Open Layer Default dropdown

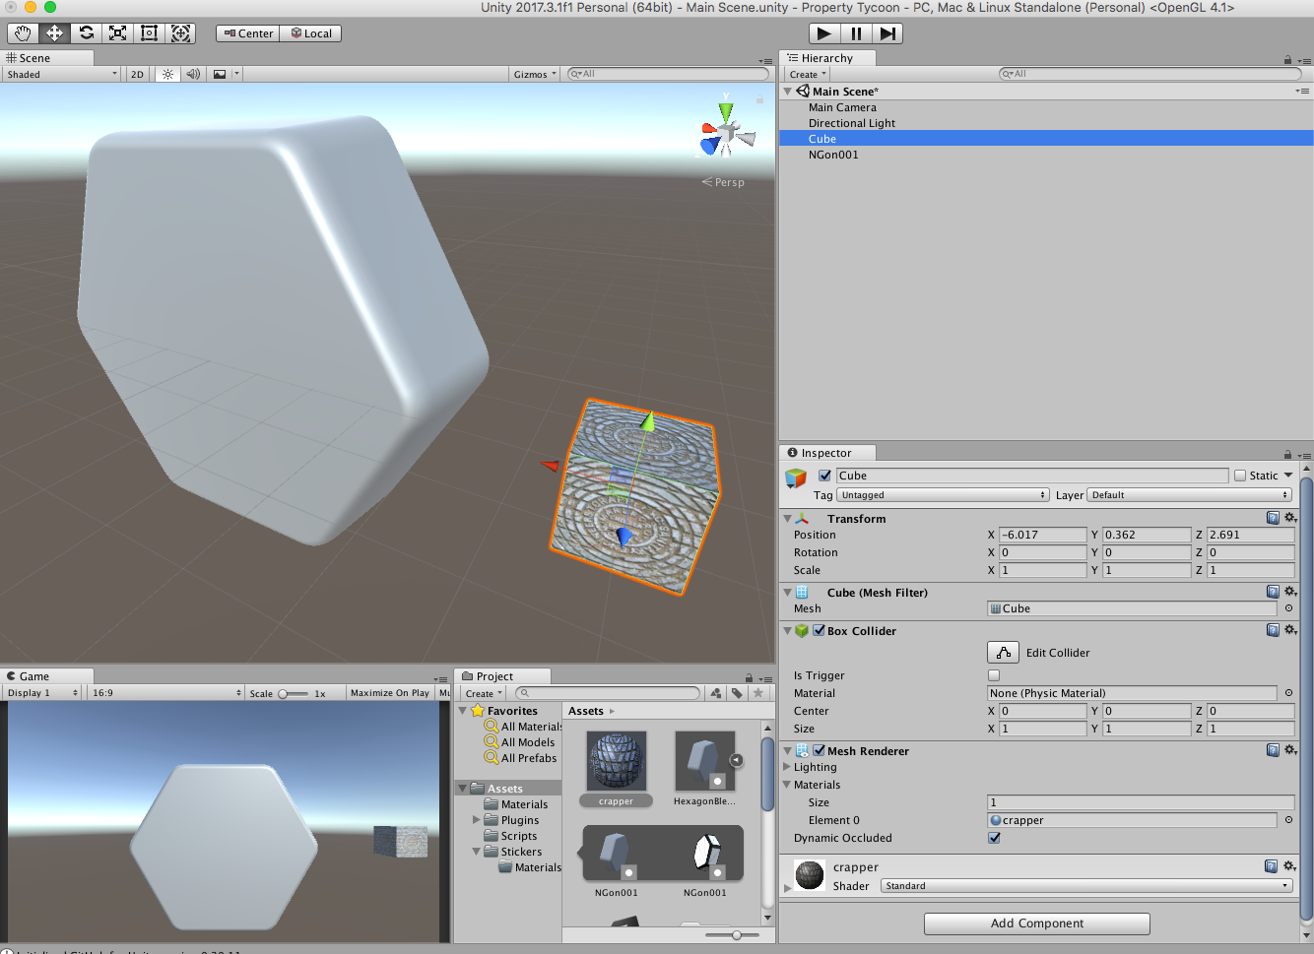point(1190,495)
